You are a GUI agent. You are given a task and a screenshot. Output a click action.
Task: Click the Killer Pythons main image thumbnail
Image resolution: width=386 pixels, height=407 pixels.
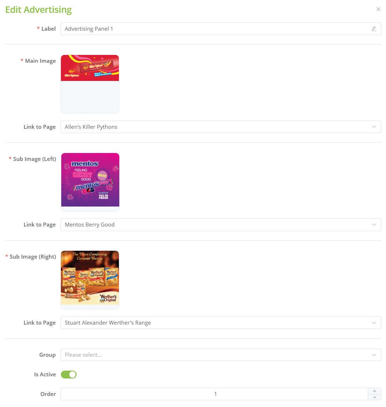coord(90,68)
